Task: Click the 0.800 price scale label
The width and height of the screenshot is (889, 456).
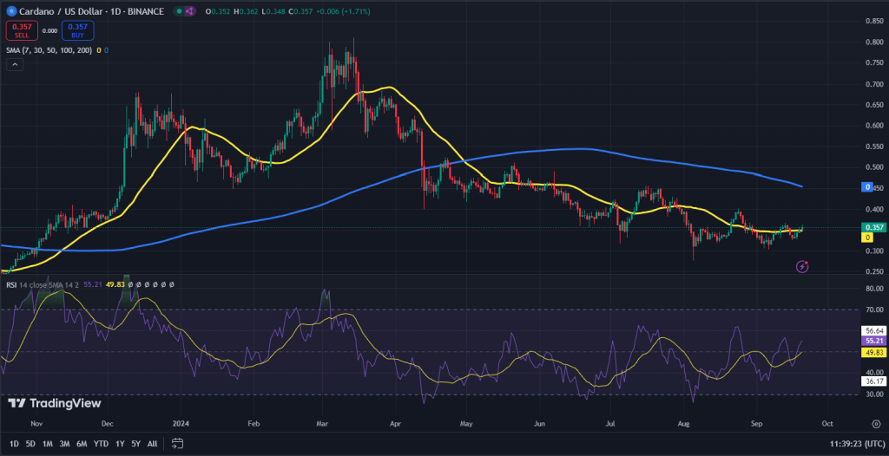Action: tap(873, 42)
